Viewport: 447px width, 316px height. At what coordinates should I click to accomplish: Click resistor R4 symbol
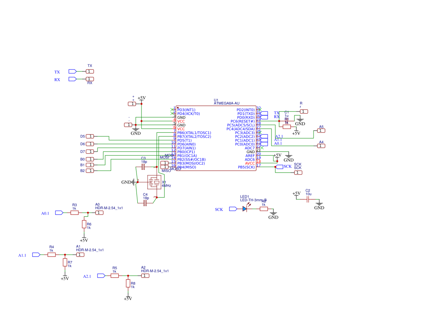[52, 255]
